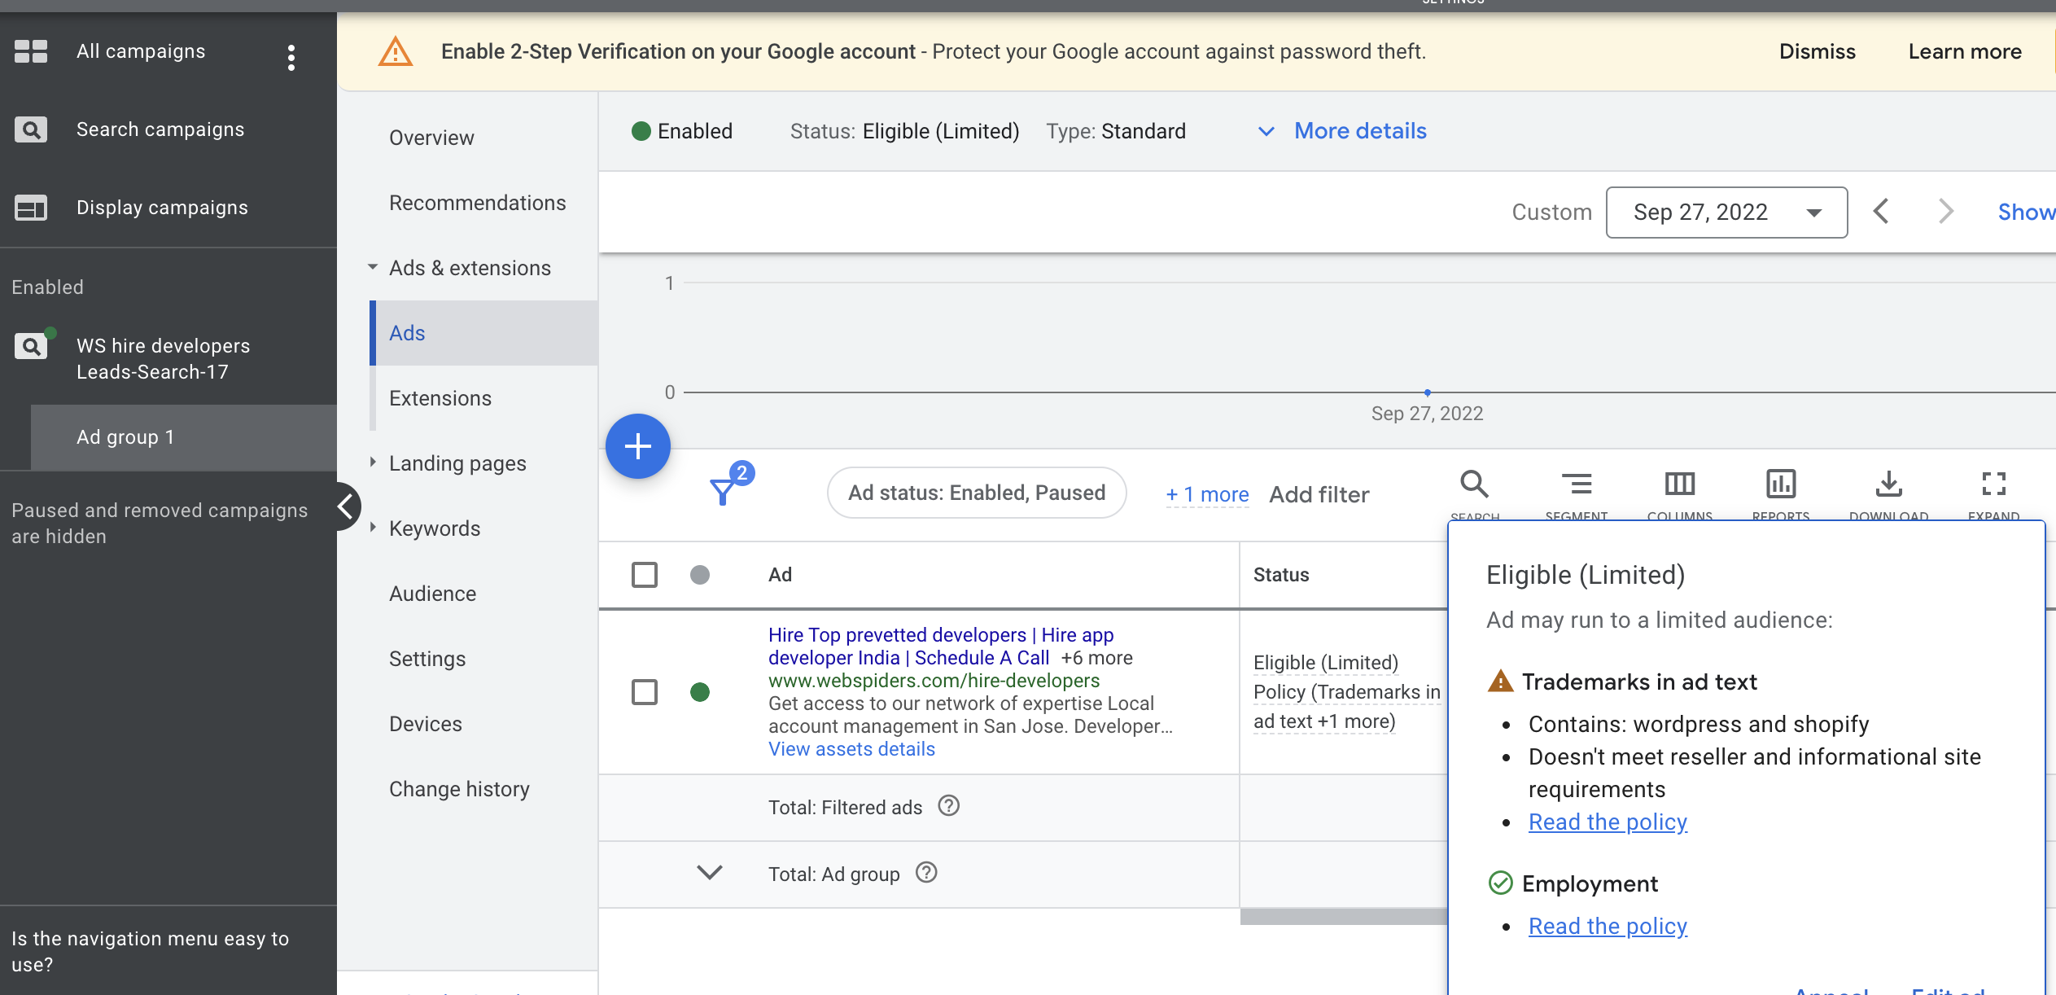Dismiss the 2-Step Verification banner

click(1817, 52)
